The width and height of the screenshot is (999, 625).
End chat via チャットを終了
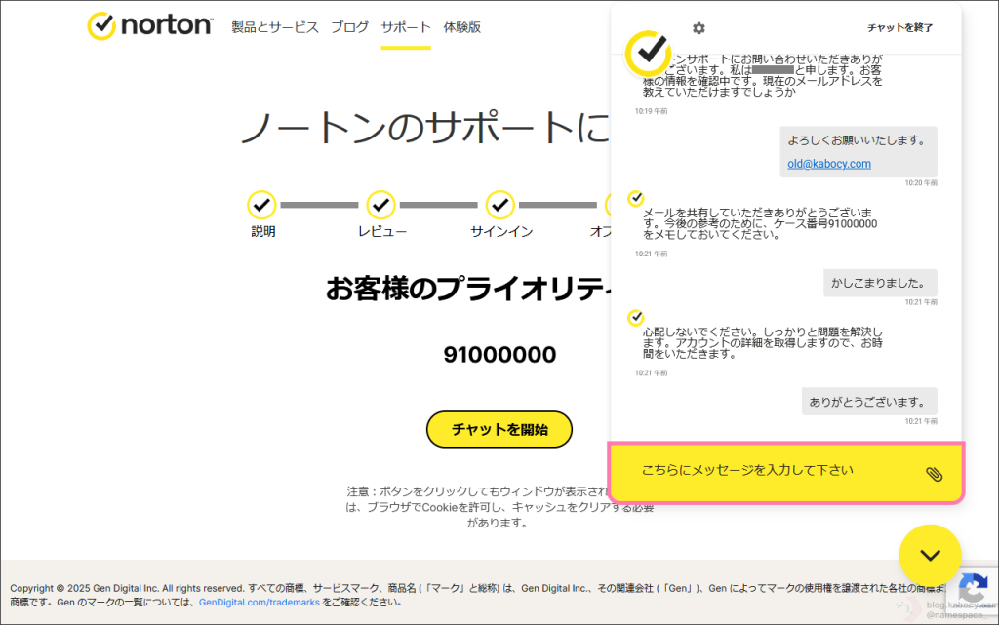[899, 28]
